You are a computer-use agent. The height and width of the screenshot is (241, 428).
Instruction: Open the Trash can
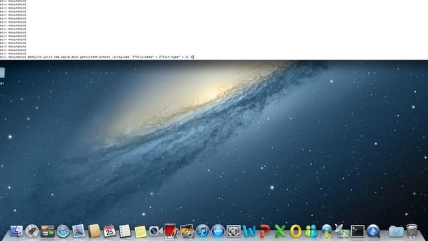coord(412,231)
